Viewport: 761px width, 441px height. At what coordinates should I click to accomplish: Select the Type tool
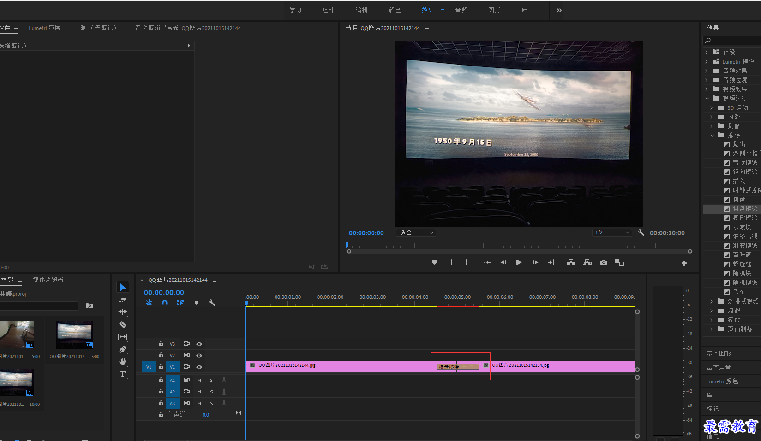[123, 374]
